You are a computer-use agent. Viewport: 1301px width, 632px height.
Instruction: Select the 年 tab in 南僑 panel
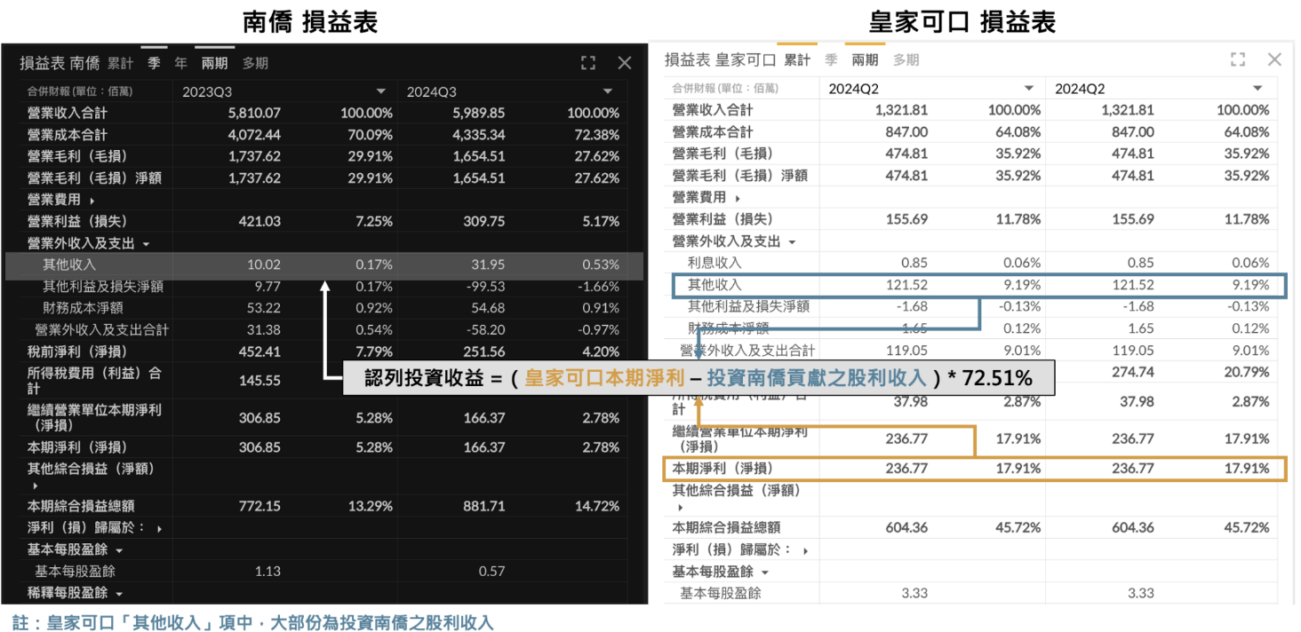[180, 64]
